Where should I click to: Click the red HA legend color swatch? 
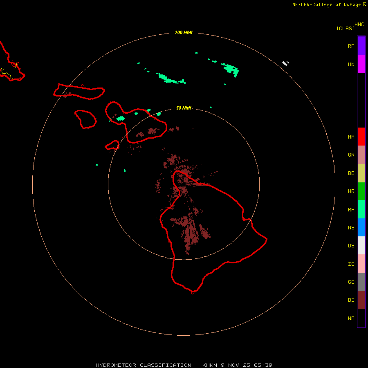pos(361,137)
